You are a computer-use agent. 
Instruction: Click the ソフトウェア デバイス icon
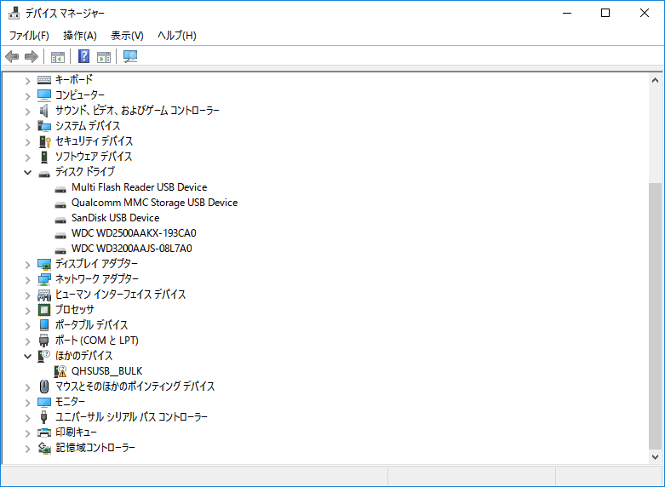pos(44,157)
